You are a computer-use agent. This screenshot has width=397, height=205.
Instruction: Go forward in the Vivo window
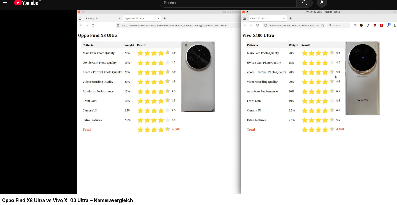click(x=251, y=25)
